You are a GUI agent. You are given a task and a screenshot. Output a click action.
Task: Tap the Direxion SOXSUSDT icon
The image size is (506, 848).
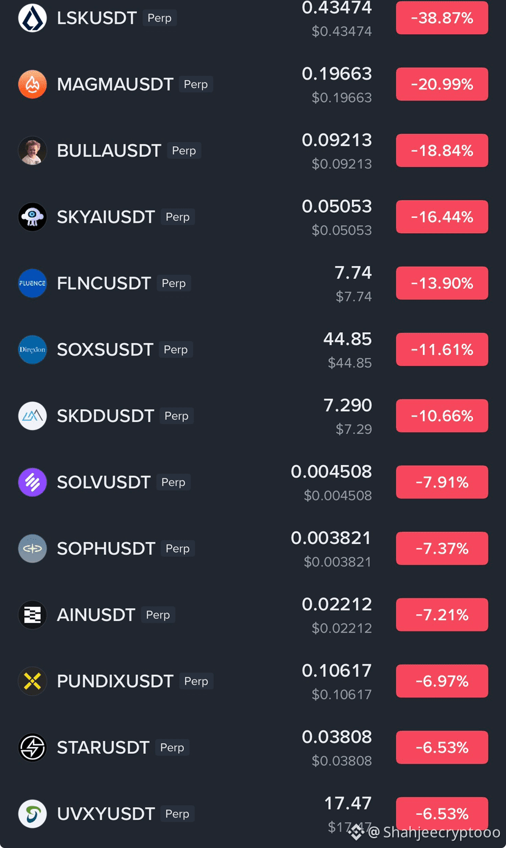(32, 349)
